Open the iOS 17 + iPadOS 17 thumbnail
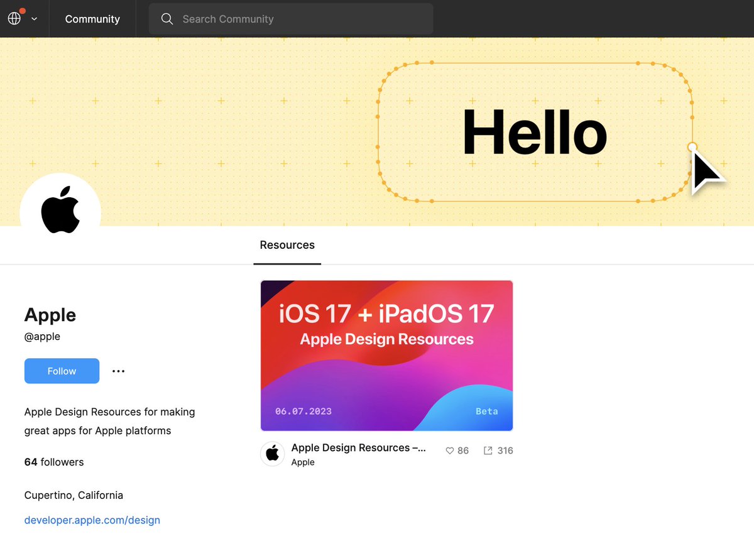The width and height of the screenshot is (754, 556). [386, 356]
